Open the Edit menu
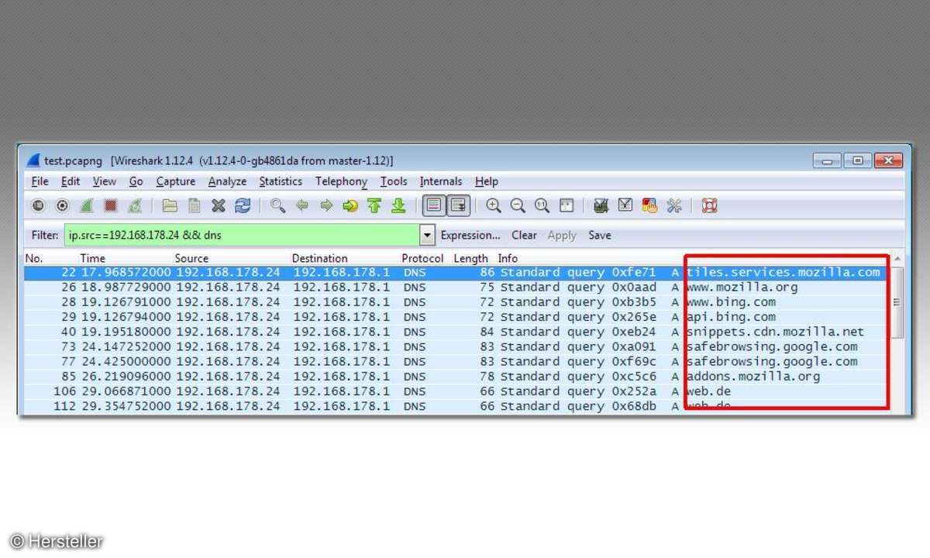Screen dimensions: 930x558 pyautogui.click(x=71, y=181)
